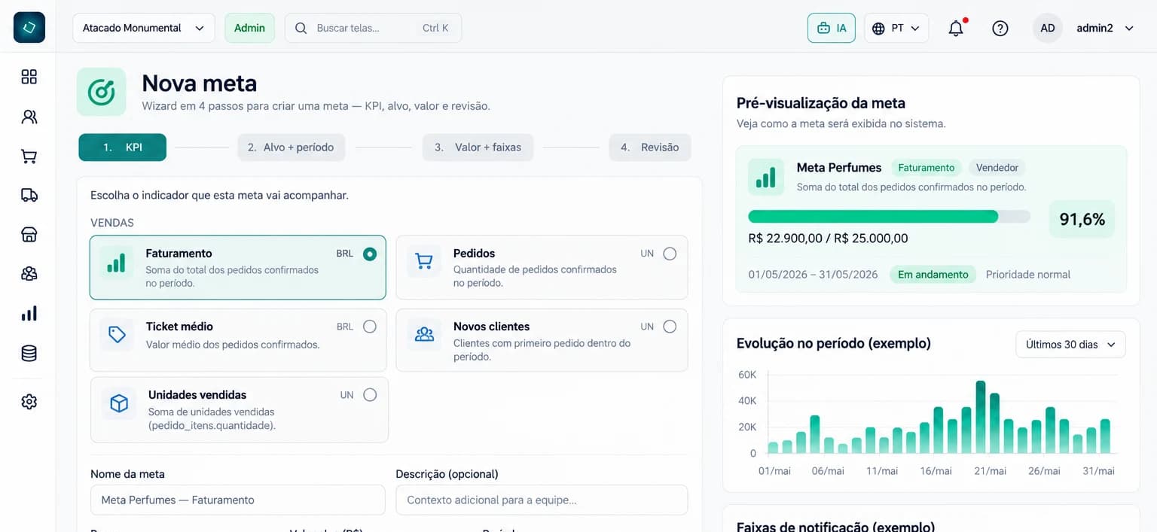Click the Faturamento tag in preview
1157x532 pixels.
[926, 168]
